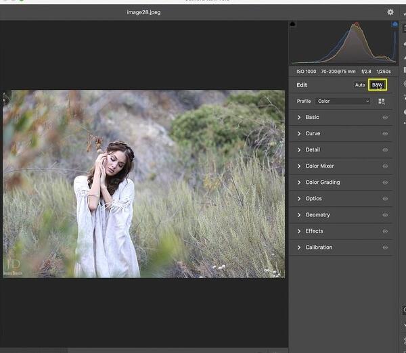Toggle highlight clipping warning in histogram
This screenshot has height=353, width=406.
click(395, 24)
